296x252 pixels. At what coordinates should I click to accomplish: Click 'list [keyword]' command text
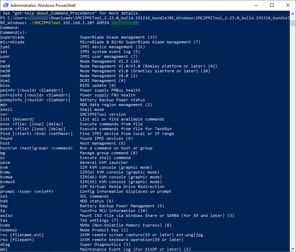pyautogui.click(x=17, y=119)
